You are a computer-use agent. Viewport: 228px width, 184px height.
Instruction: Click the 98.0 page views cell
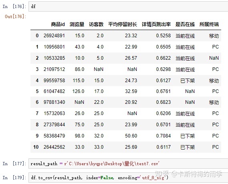click(x=79, y=136)
